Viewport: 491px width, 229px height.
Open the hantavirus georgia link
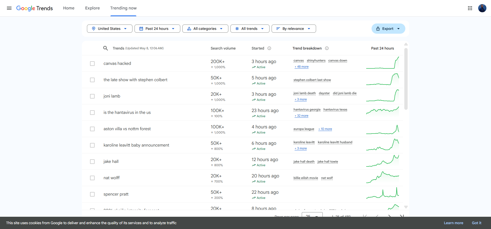coord(307,110)
